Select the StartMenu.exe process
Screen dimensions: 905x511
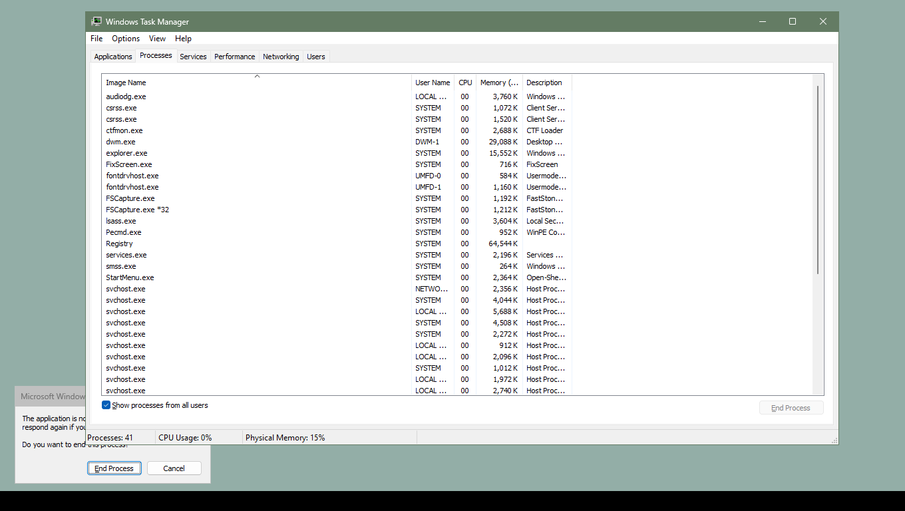[x=337, y=277]
